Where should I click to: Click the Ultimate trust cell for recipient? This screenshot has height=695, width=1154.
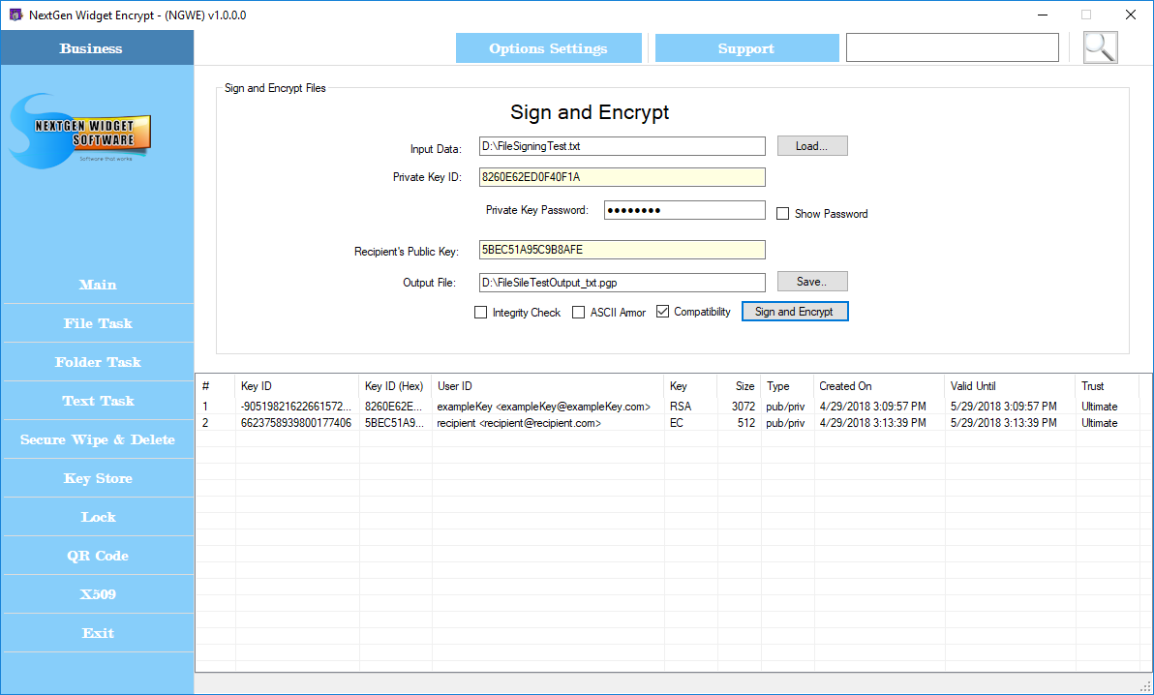1100,423
